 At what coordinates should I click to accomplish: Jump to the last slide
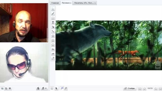[x=160, y=88]
